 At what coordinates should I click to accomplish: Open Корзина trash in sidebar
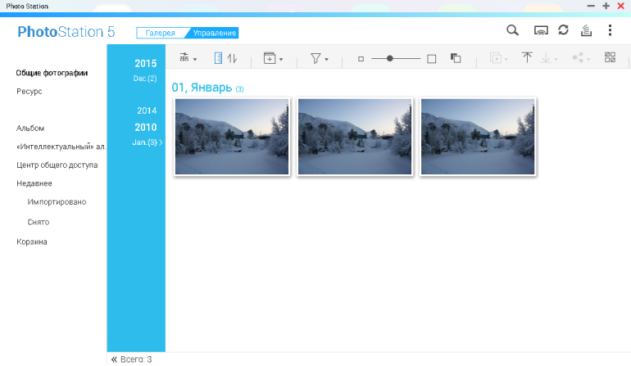tap(32, 242)
